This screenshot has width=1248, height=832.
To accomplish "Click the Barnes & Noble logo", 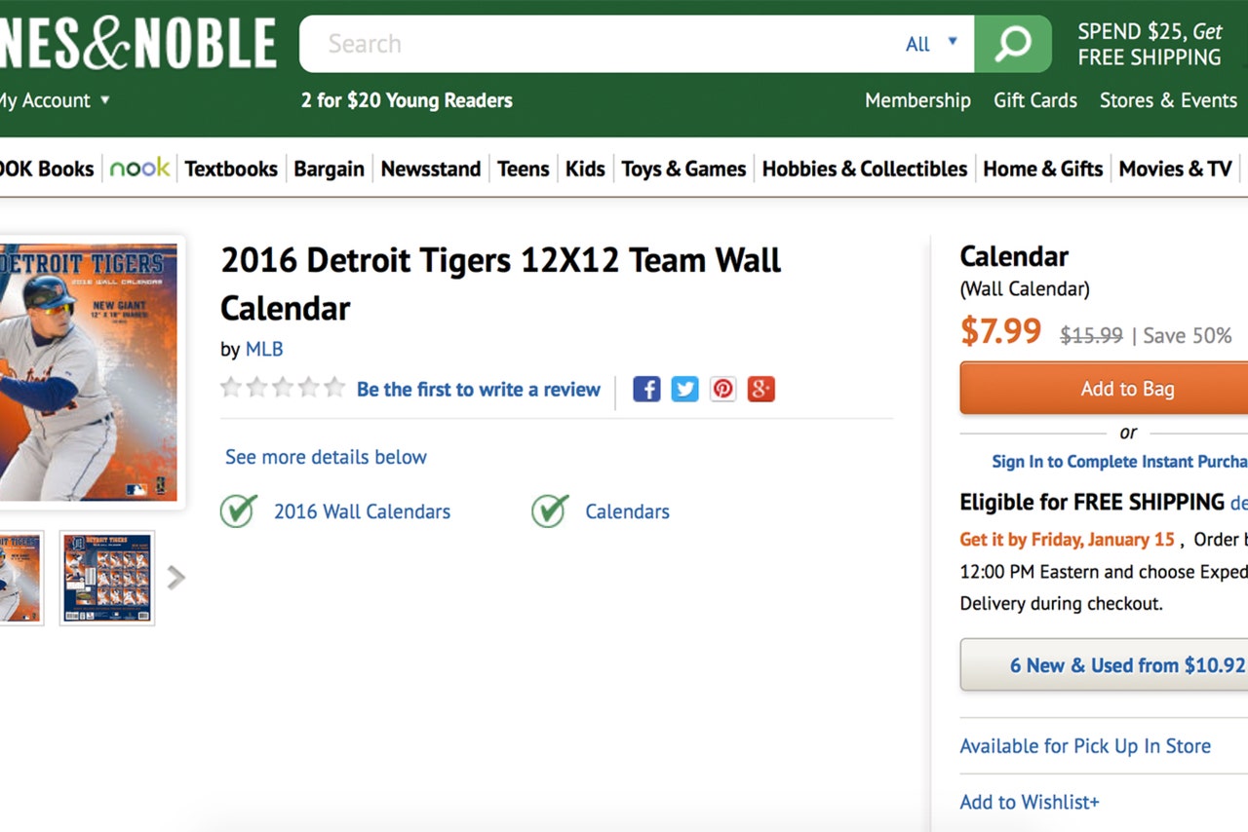I will pos(137,44).
